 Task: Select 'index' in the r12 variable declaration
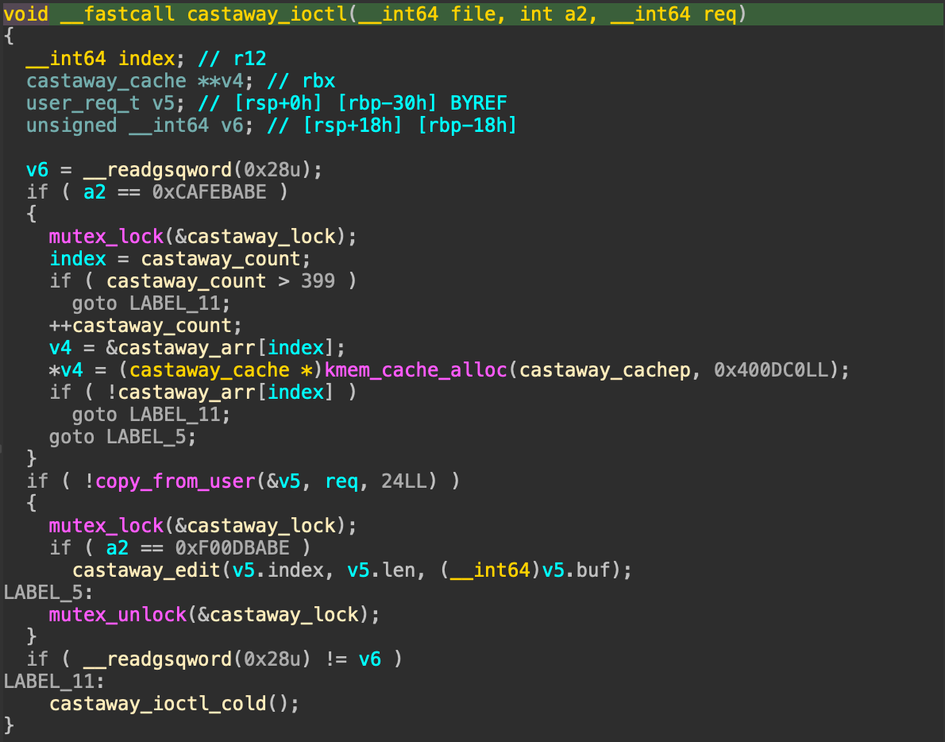click(146, 59)
